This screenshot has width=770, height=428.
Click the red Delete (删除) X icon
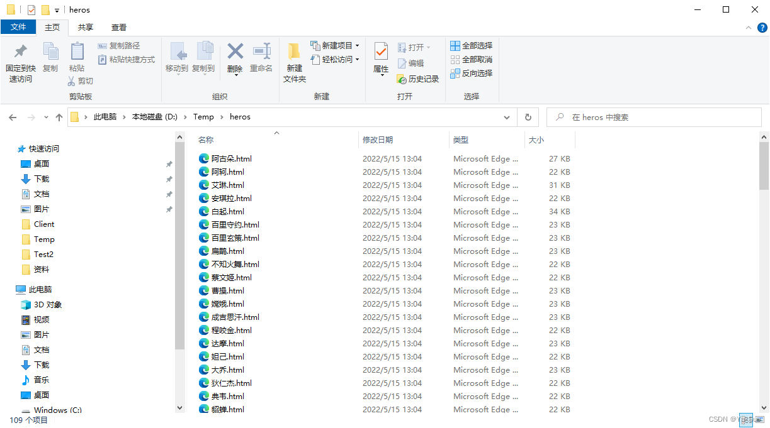(235, 51)
